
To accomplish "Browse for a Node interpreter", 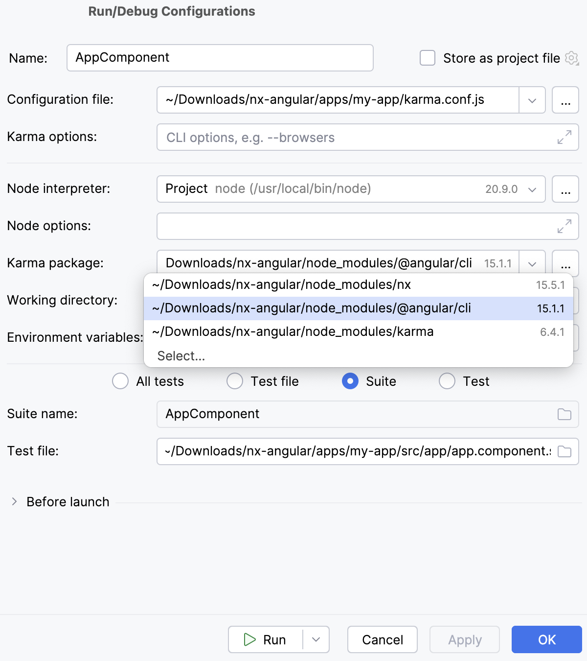I will point(565,189).
